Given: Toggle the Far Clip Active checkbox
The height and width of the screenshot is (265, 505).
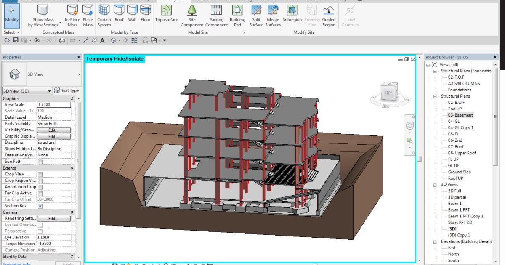Looking at the screenshot, I should pos(39,193).
